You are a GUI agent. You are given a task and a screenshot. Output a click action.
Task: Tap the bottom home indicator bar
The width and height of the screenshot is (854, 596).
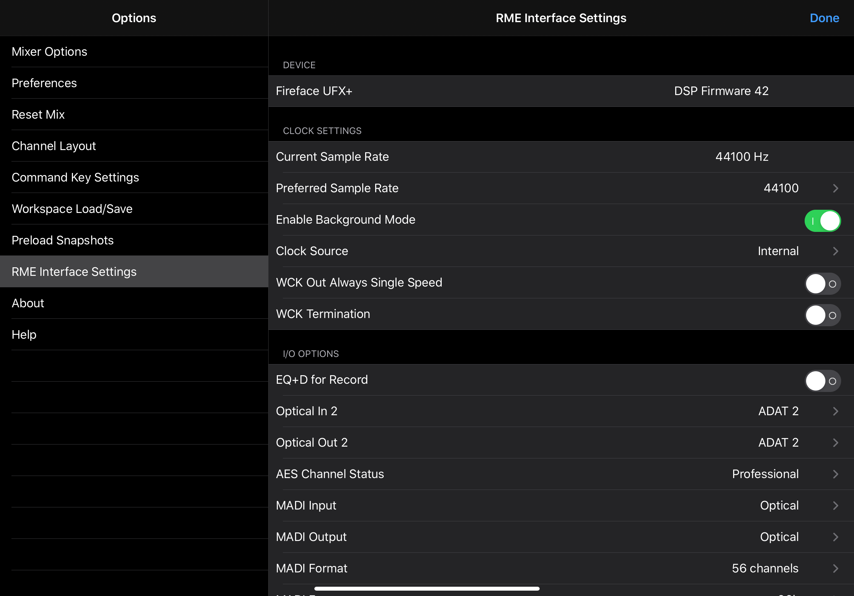pyautogui.click(x=427, y=588)
